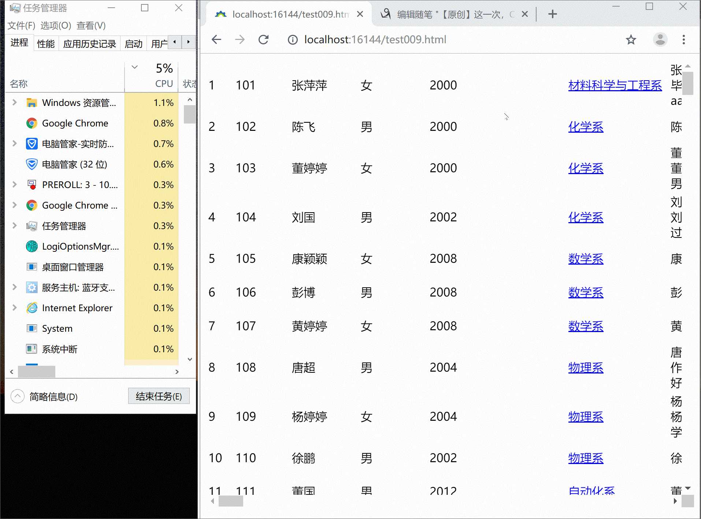The width and height of the screenshot is (701, 519).
Task: Open 数学系 link for 彭博
Action: tap(586, 292)
